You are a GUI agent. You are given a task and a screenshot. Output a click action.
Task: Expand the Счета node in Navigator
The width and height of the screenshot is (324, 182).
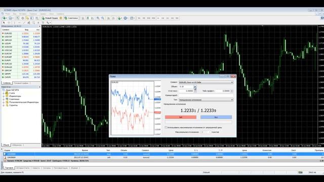click(4, 93)
